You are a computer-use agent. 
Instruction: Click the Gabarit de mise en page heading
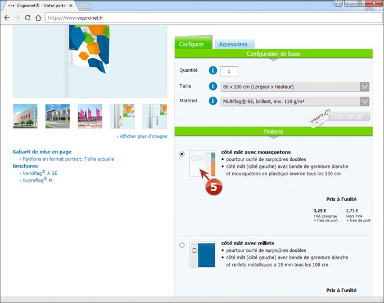point(42,152)
